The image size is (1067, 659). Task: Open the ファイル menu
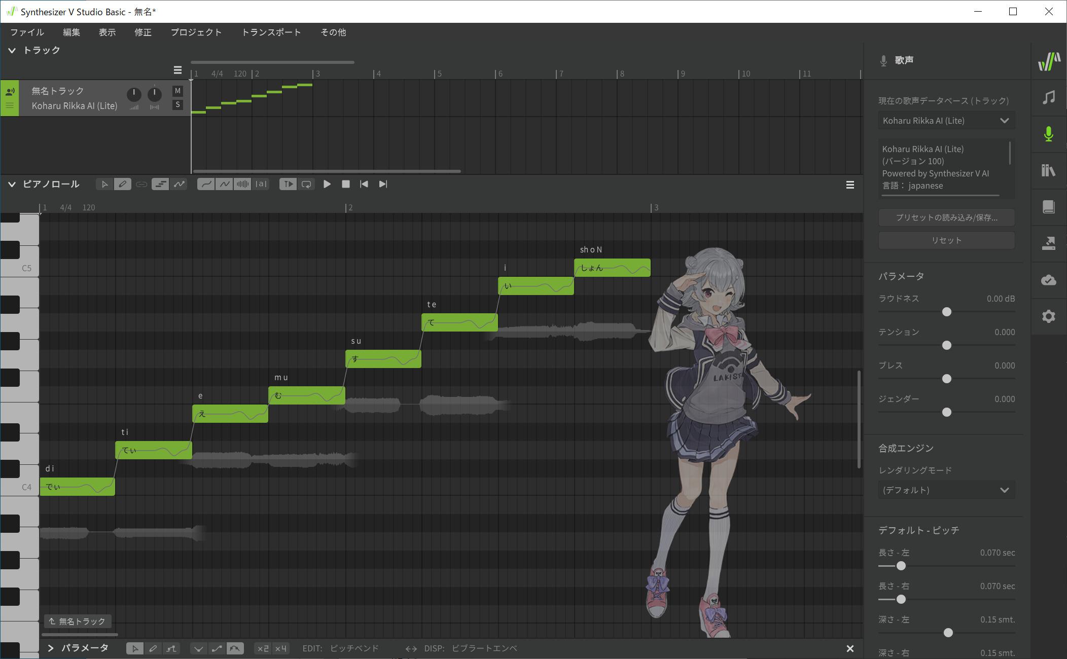point(27,32)
